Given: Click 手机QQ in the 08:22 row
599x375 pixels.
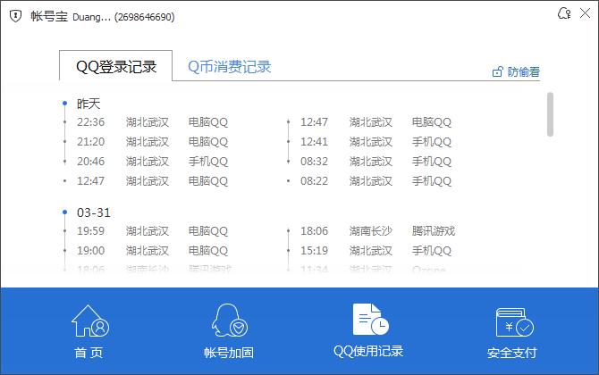Looking at the screenshot, I should point(432,181).
